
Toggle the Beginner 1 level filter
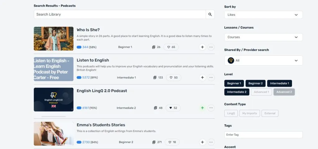coord(234,83)
